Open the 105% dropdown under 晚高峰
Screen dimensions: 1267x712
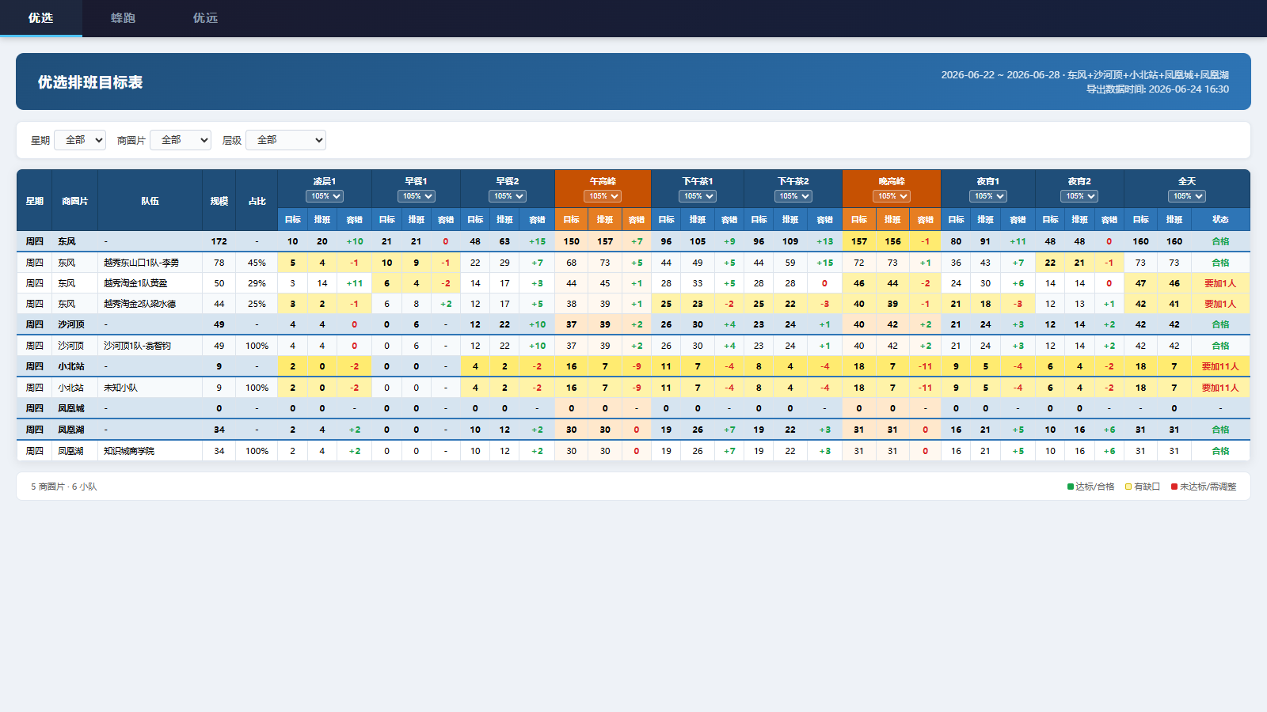pos(892,196)
